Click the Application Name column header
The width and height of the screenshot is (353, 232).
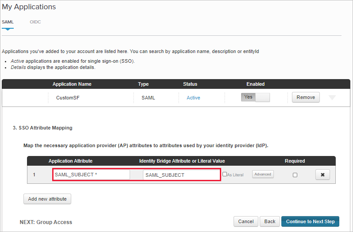72,84
